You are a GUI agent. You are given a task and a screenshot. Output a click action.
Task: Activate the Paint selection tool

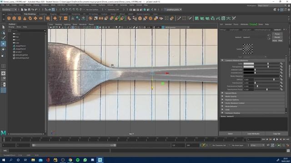click(3, 38)
